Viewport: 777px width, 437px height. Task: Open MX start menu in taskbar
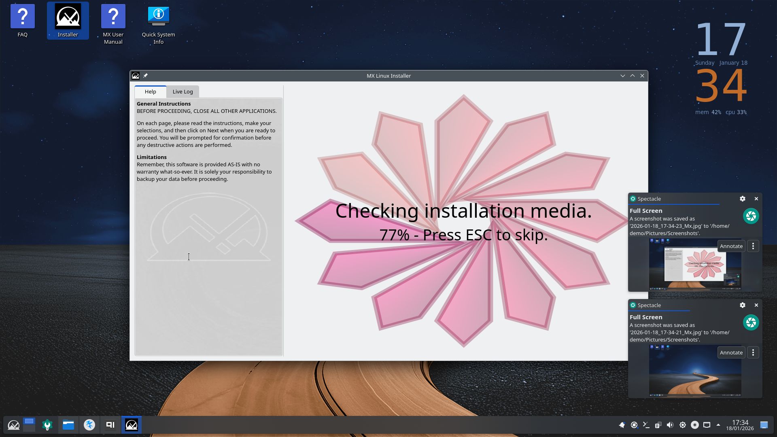point(13,425)
